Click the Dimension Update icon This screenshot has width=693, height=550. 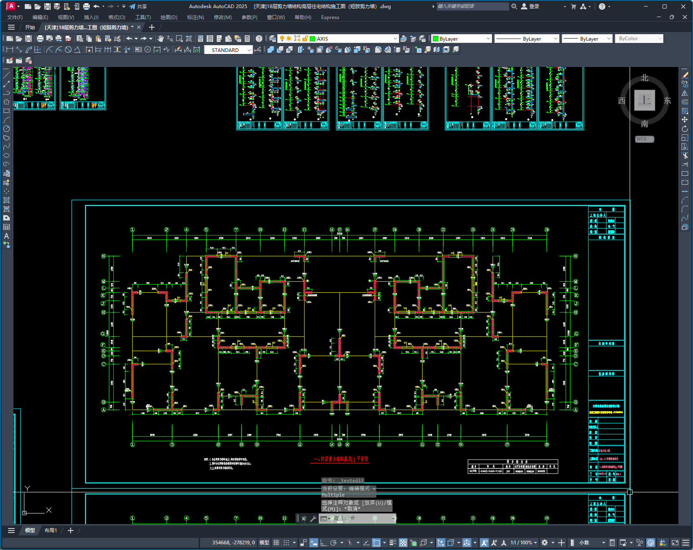click(197, 50)
